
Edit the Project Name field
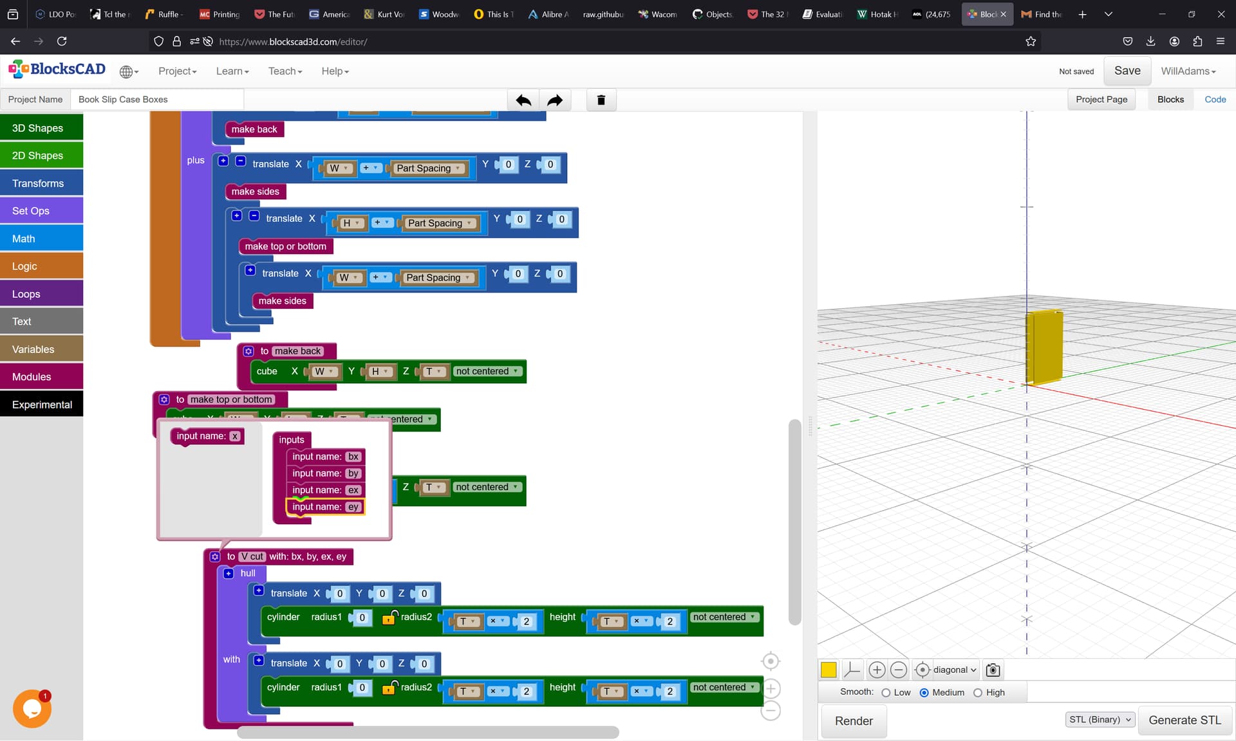coord(158,100)
